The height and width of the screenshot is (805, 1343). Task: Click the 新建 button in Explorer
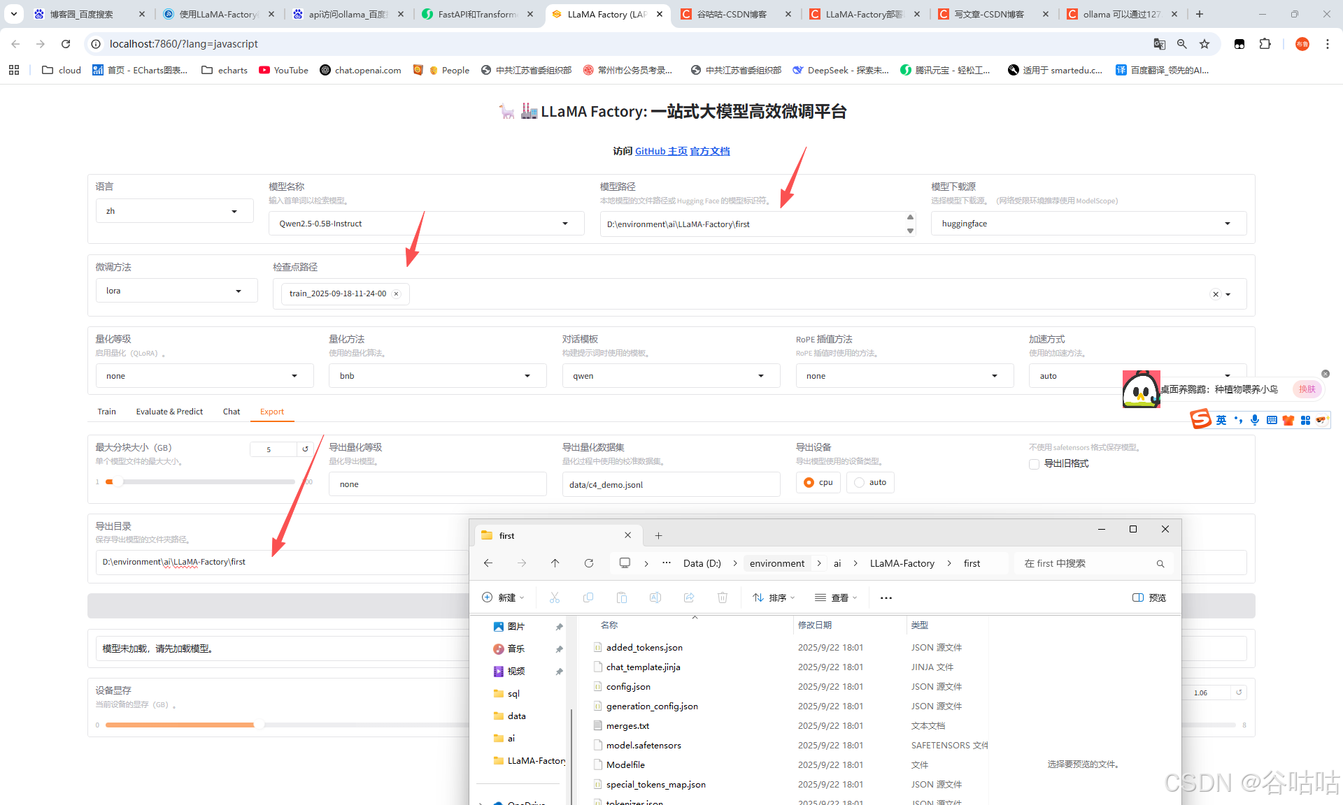pos(503,597)
